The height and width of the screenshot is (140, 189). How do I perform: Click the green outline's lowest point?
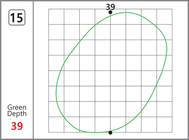(x=95, y=132)
